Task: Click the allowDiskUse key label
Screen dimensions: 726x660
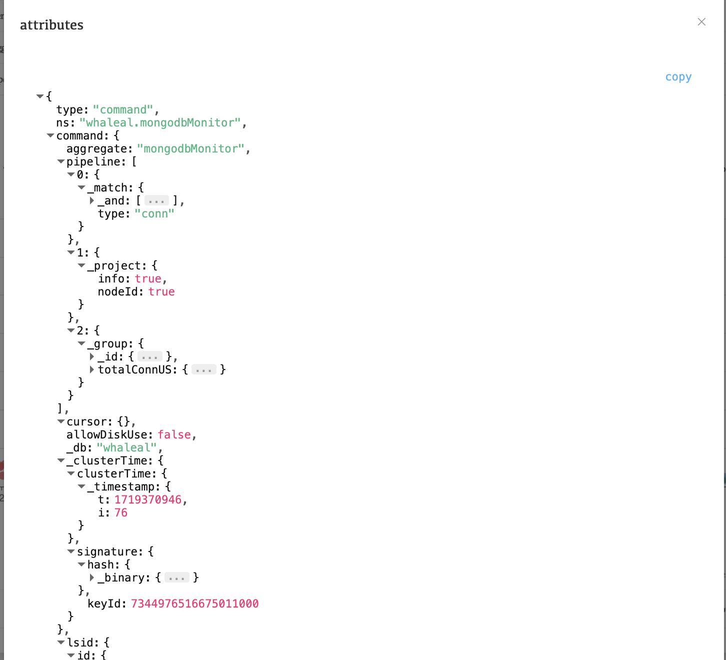Action: pos(107,434)
